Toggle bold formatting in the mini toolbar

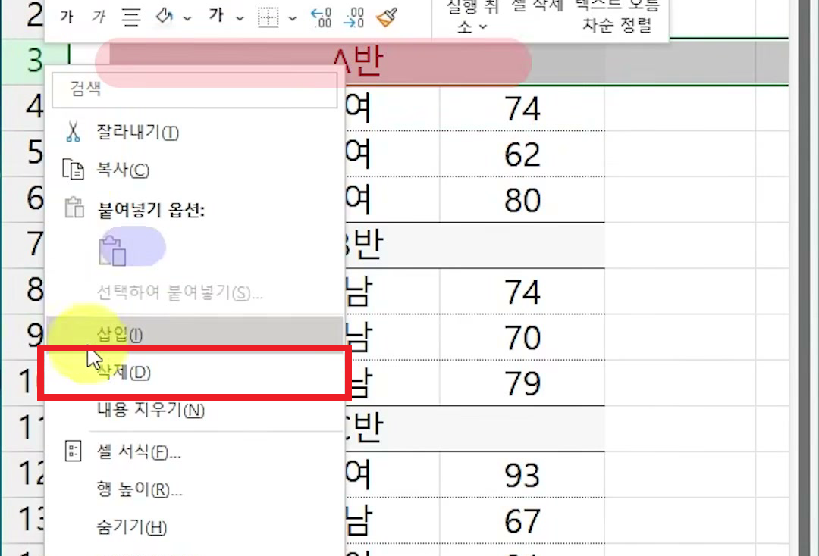66,17
